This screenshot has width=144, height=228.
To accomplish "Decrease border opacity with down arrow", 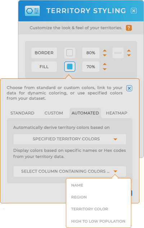I will click(105, 55).
